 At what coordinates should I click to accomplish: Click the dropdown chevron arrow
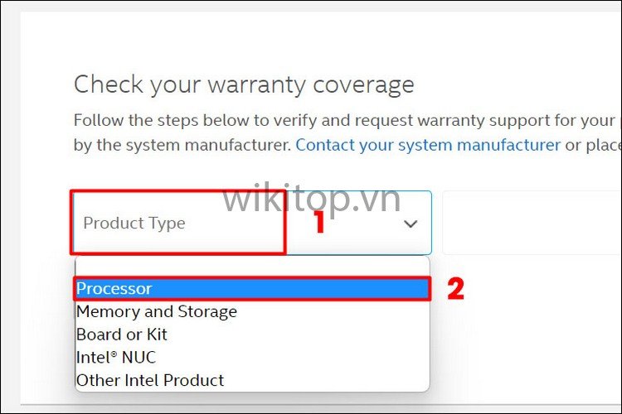pos(410,224)
